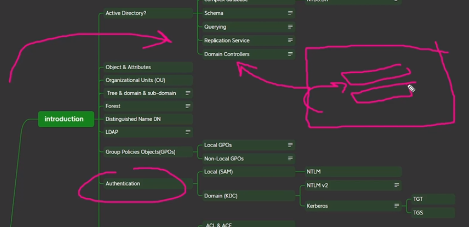469x227 pixels.
Task: Open the notes icon on Schema node
Action: click(x=290, y=13)
